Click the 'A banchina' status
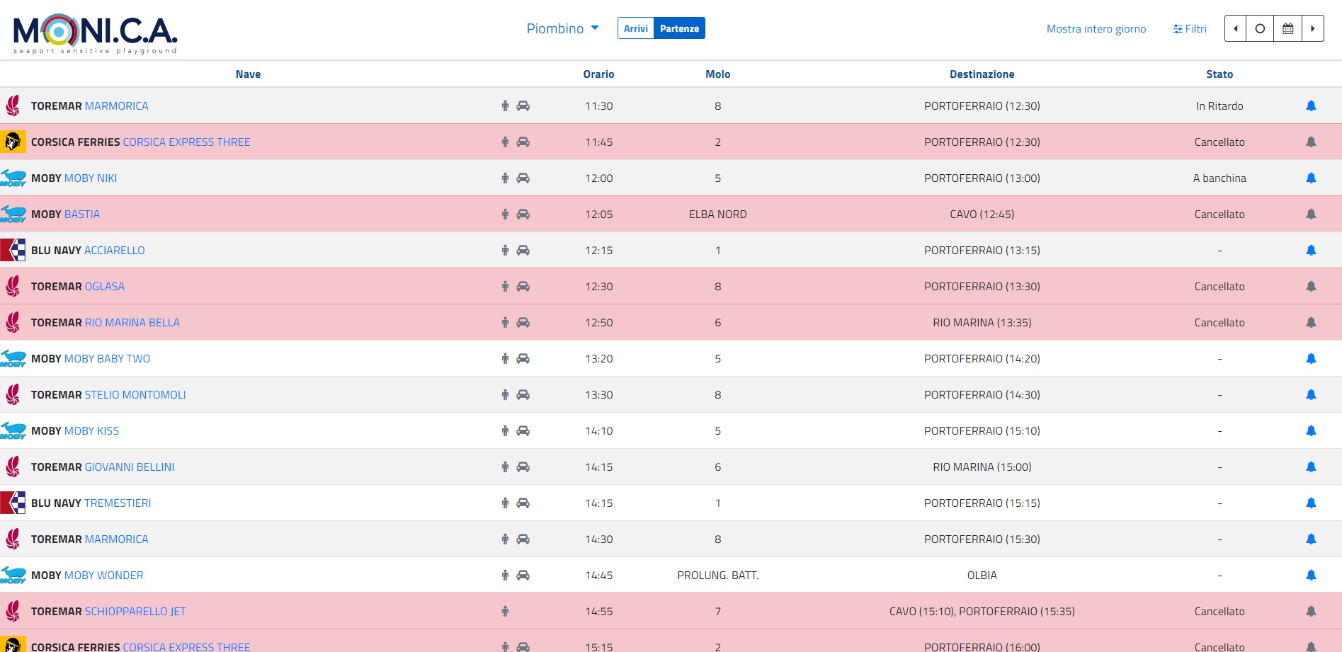1342x652 pixels. tap(1219, 178)
